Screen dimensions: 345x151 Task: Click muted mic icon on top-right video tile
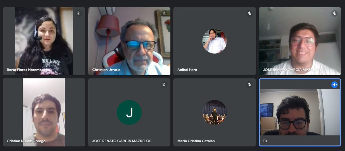tap(335, 13)
